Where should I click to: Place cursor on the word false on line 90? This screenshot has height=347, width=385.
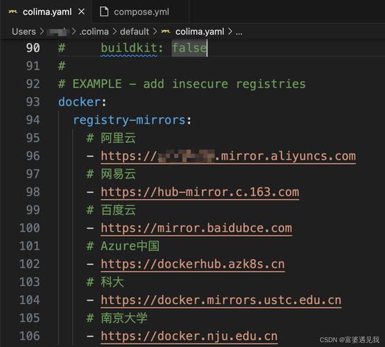[189, 48]
